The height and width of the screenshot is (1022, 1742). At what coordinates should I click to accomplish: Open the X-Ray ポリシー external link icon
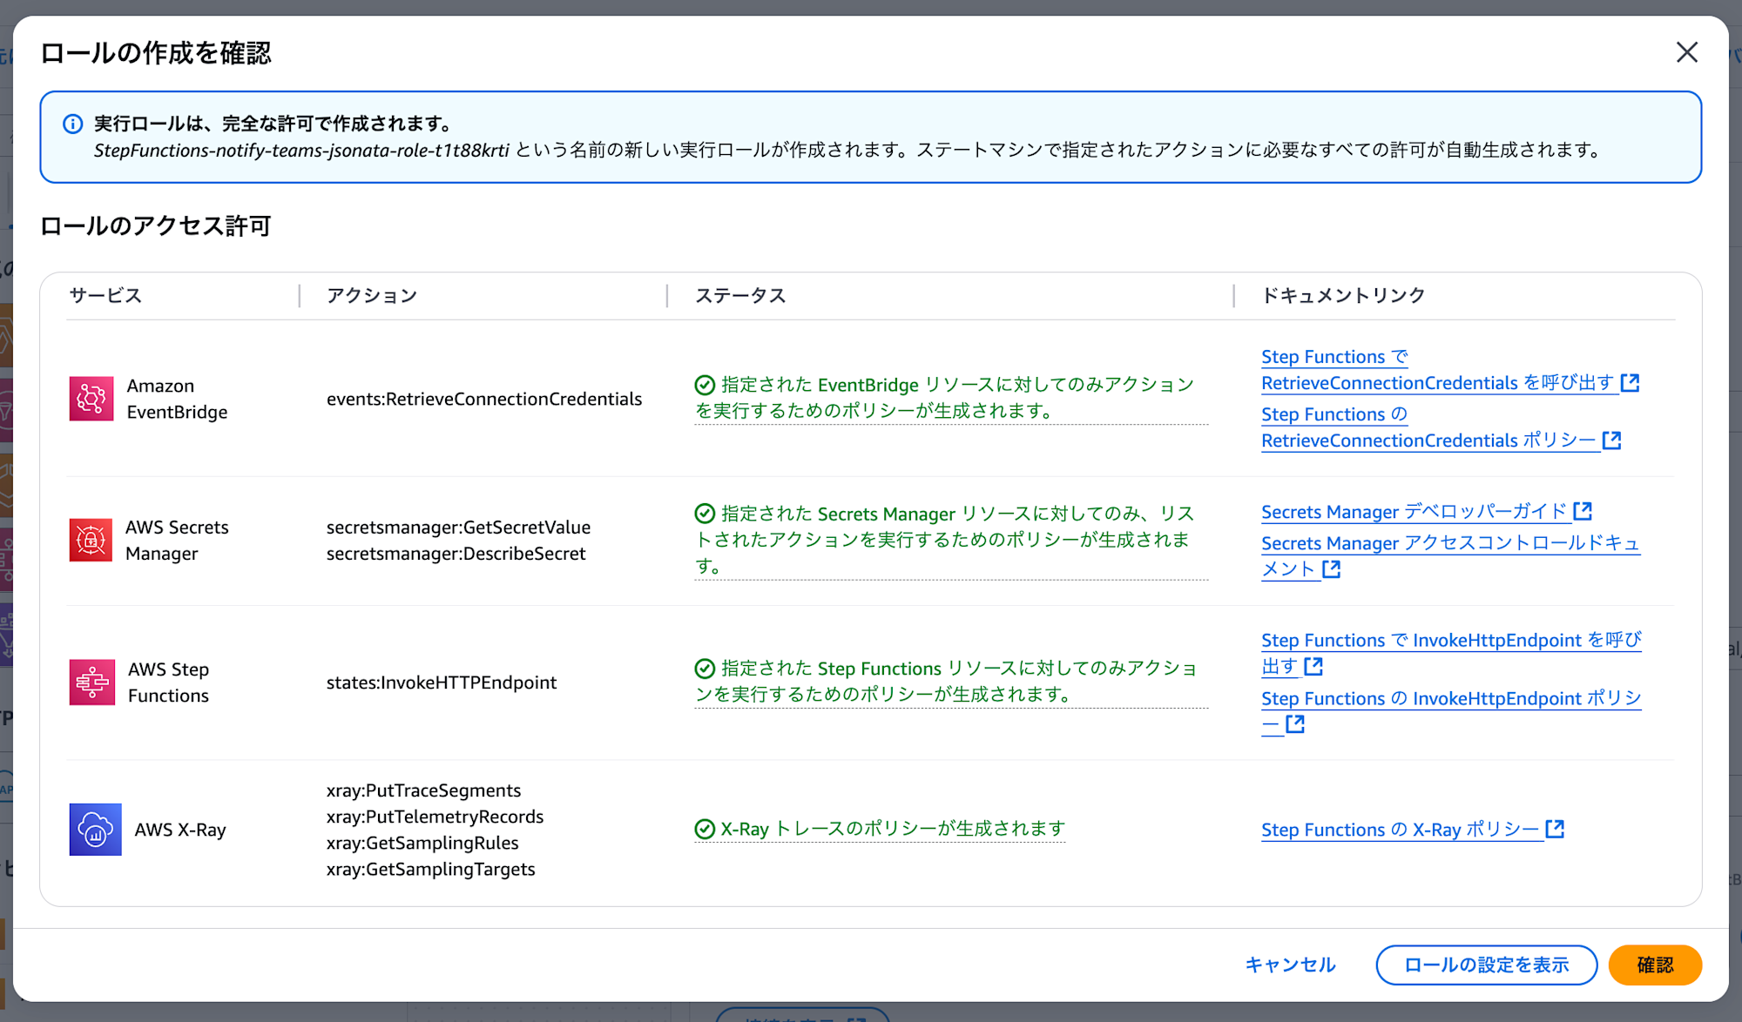(x=1556, y=829)
